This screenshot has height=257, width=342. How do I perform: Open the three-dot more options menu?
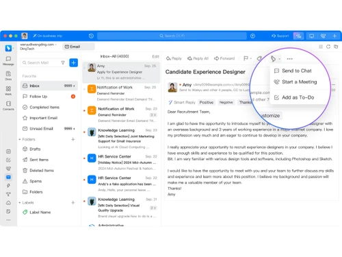[x=290, y=59]
